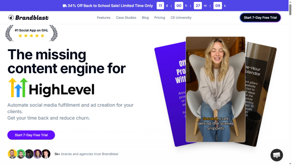Click header Start 7-Day Free Trial button
292x166 pixels.
click(260, 18)
